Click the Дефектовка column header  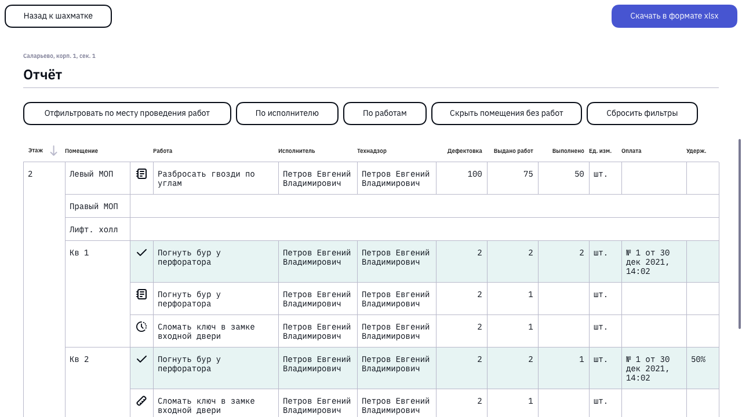pyautogui.click(x=464, y=151)
